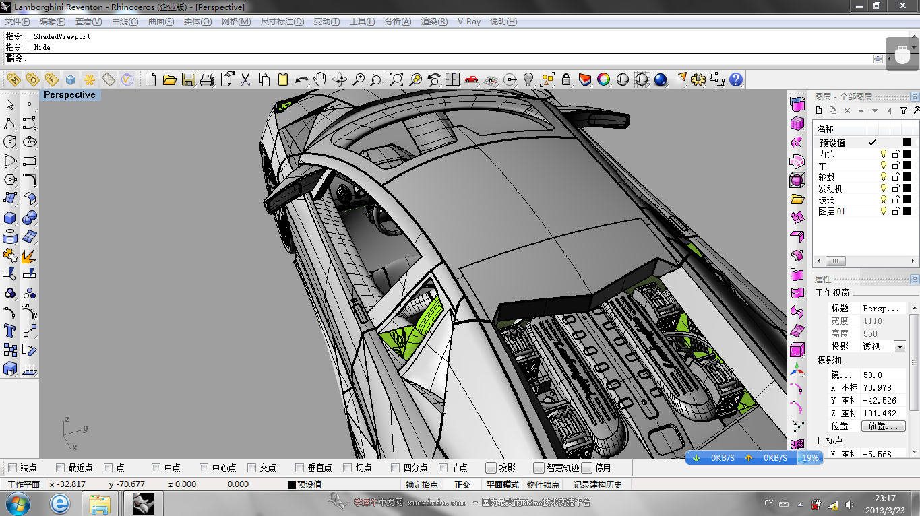The width and height of the screenshot is (920, 516).
Task: Click the black color swatch of 玻璃 layer
Action: tap(907, 200)
